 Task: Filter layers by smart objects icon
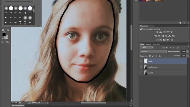(x=178, y=48)
